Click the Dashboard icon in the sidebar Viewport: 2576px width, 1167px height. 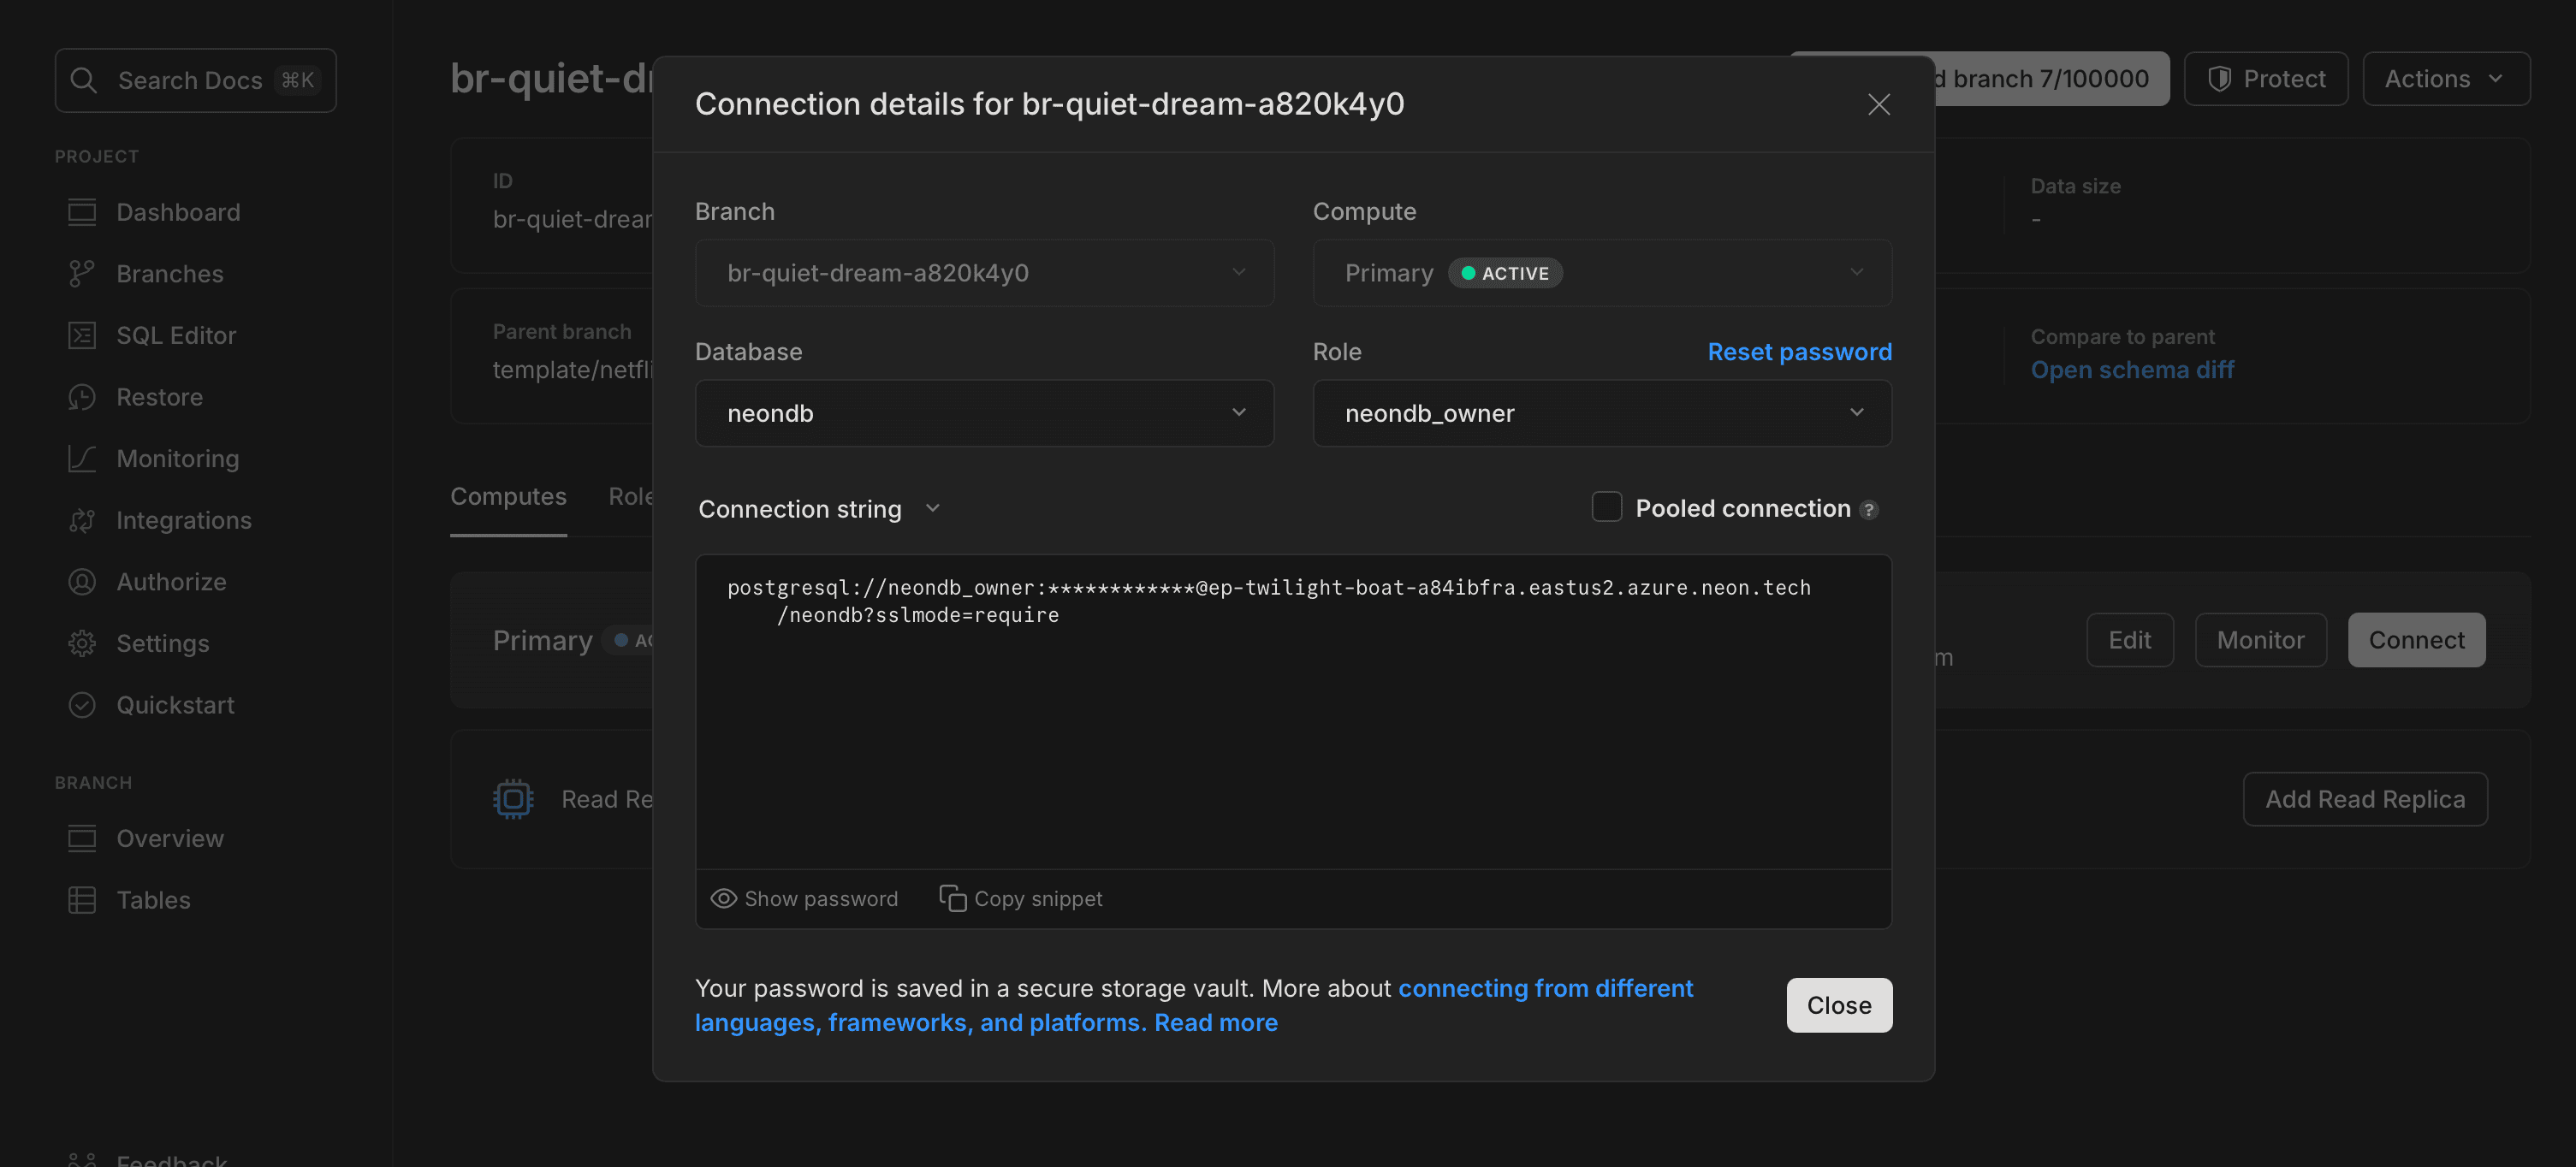[82, 212]
